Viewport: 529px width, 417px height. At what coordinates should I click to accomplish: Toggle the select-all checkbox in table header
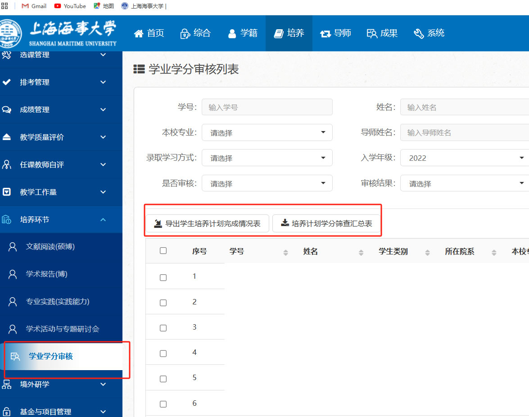click(x=163, y=251)
